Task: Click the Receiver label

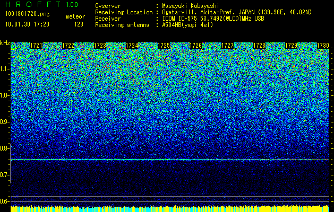Action: click(x=108, y=19)
